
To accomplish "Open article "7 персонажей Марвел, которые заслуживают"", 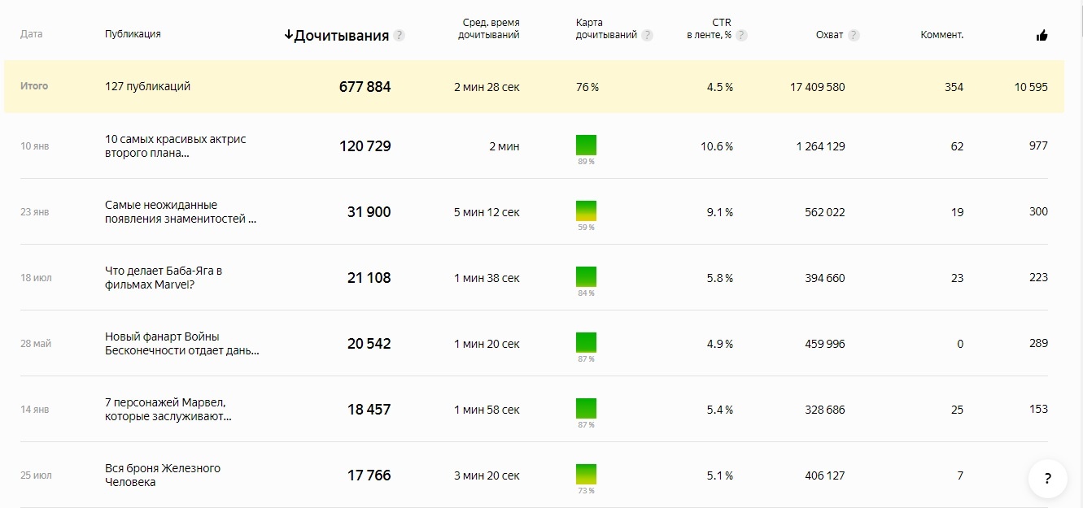I will [168, 410].
